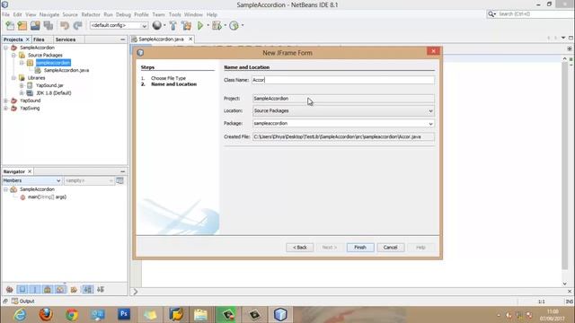
Task: Select the sampleaccordion package node
Action: 53,63
